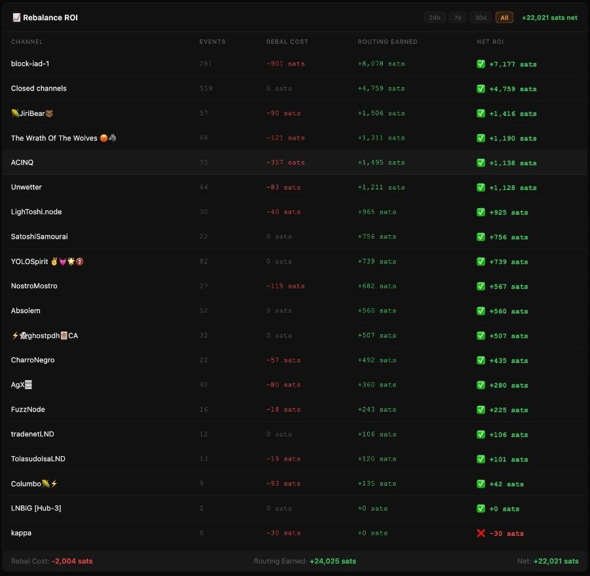Choose the 30d time range
Screen dimensions: 590x576
point(481,18)
